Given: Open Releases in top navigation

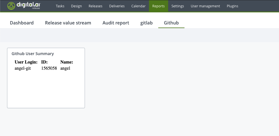Looking at the screenshot, I should [x=95, y=6].
